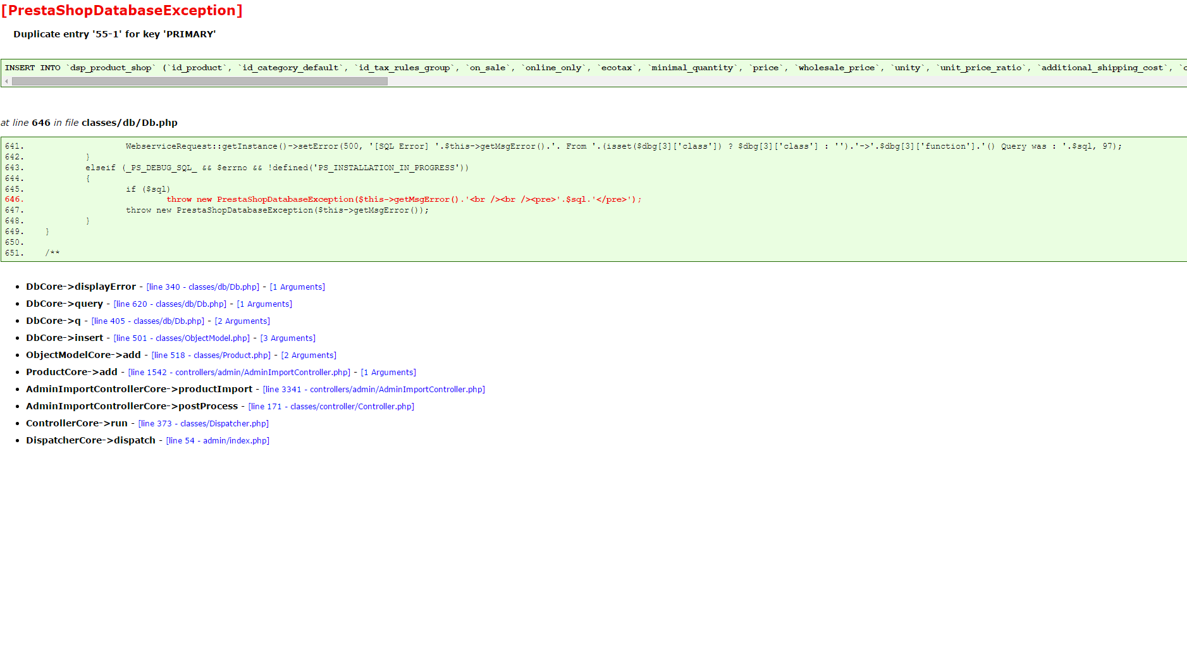Click the DbCore->insert method name
1187x668 pixels.
65,338
